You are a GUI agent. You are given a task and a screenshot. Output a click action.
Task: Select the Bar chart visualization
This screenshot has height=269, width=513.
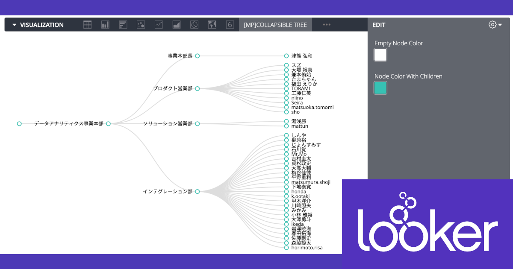(x=105, y=24)
